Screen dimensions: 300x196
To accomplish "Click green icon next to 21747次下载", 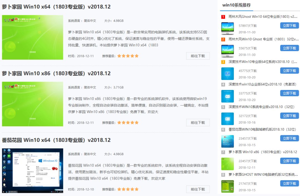I will 227,187.
